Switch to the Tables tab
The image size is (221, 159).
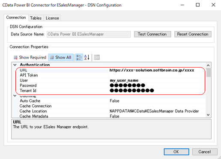(x=36, y=18)
